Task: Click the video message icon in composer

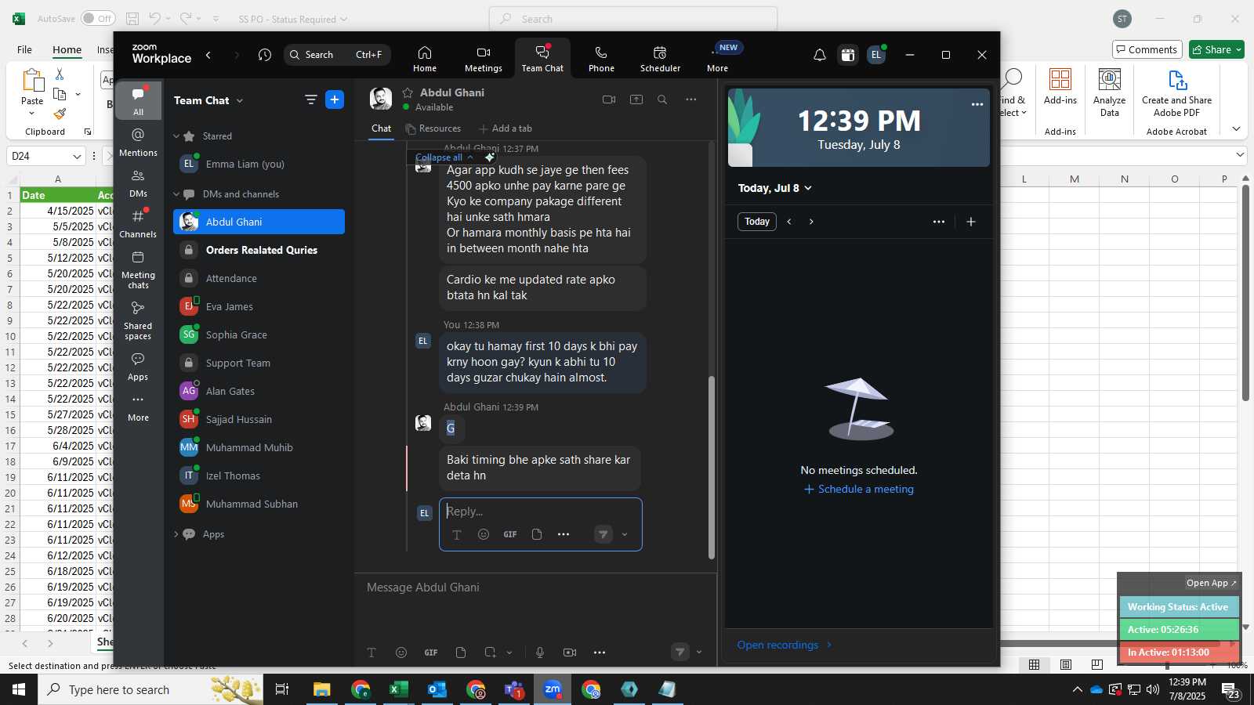Action: [x=570, y=652]
